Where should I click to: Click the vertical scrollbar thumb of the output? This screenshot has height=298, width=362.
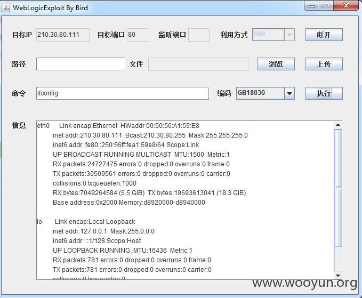tap(338, 188)
